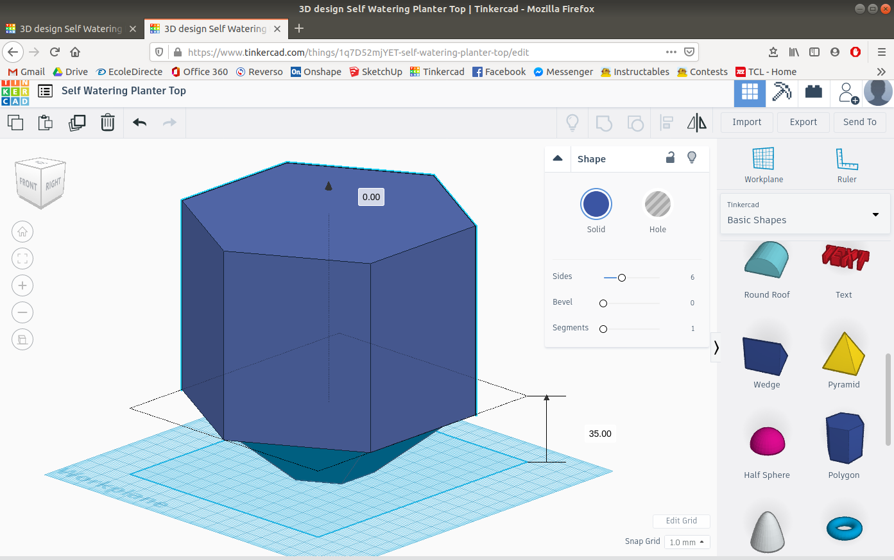Set the shape to Hole
This screenshot has width=894, height=560.
pos(658,205)
